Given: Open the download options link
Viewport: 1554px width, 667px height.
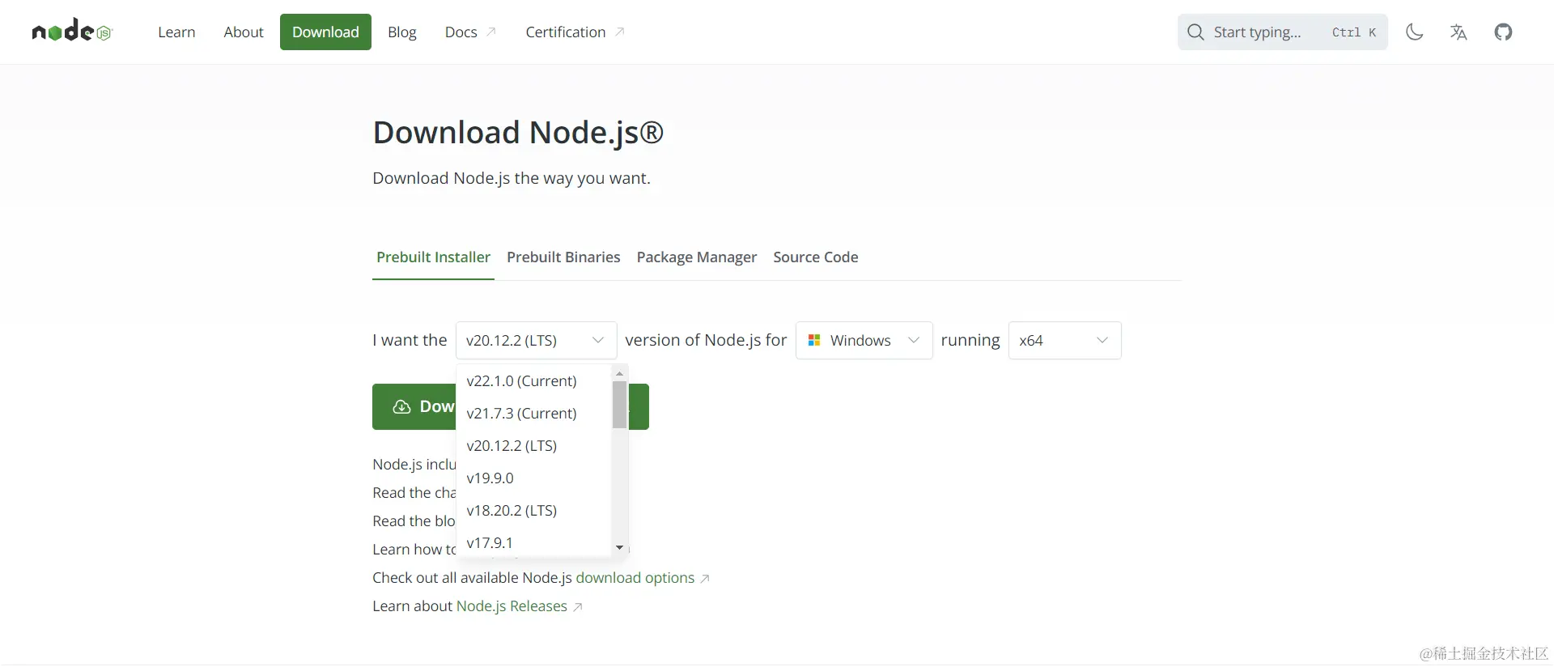Looking at the screenshot, I should 635,578.
